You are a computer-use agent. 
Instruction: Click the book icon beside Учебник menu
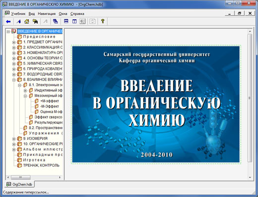pyautogui.click(x=7, y=13)
